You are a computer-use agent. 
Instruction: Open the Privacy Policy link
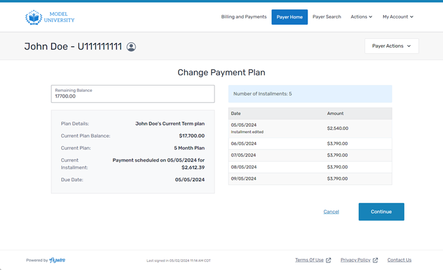(x=355, y=260)
